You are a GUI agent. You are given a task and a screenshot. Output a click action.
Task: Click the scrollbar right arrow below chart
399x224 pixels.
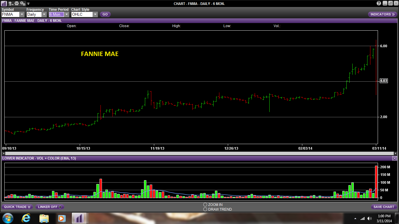[395, 153]
